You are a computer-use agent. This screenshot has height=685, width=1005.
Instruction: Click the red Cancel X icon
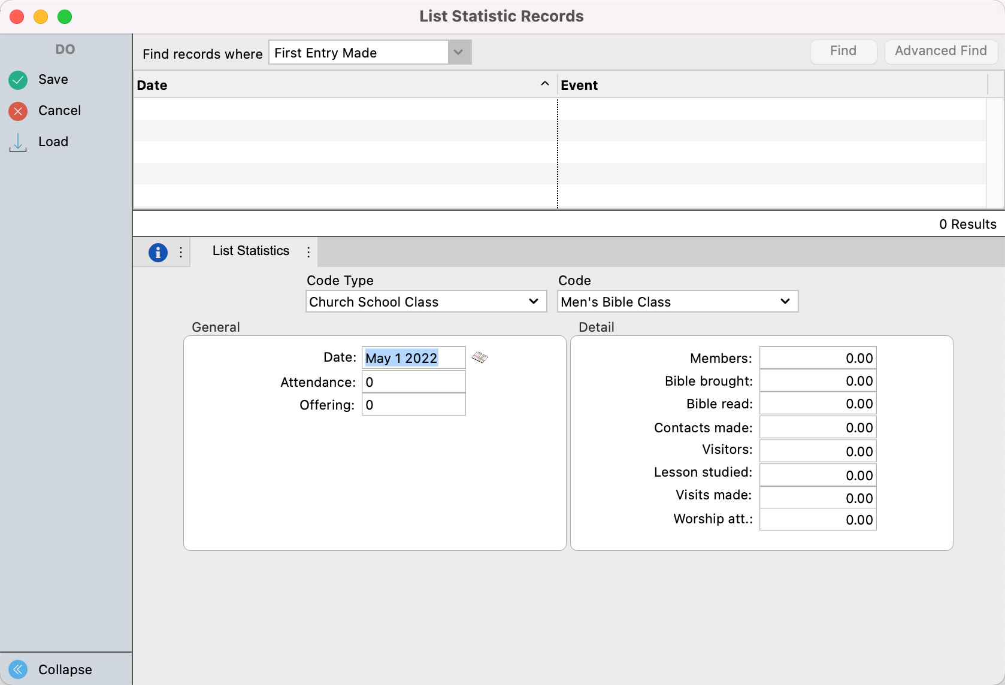point(18,111)
